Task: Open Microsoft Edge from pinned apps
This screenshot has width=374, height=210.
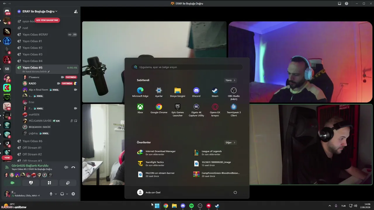Action: coord(140,92)
